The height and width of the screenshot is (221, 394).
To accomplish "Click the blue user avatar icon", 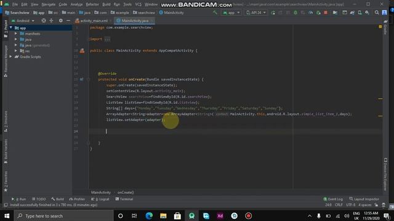I will point(384,12).
